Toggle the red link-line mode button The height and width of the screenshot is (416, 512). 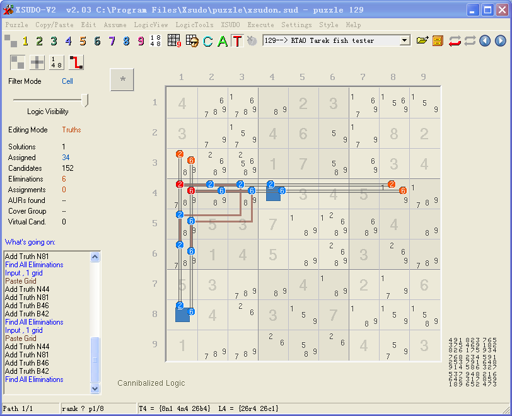[x=76, y=62]
